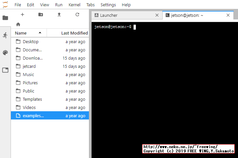Screen dimensions: 238x158
Task: Click the Upload Files icon
Action: (59, 14)
